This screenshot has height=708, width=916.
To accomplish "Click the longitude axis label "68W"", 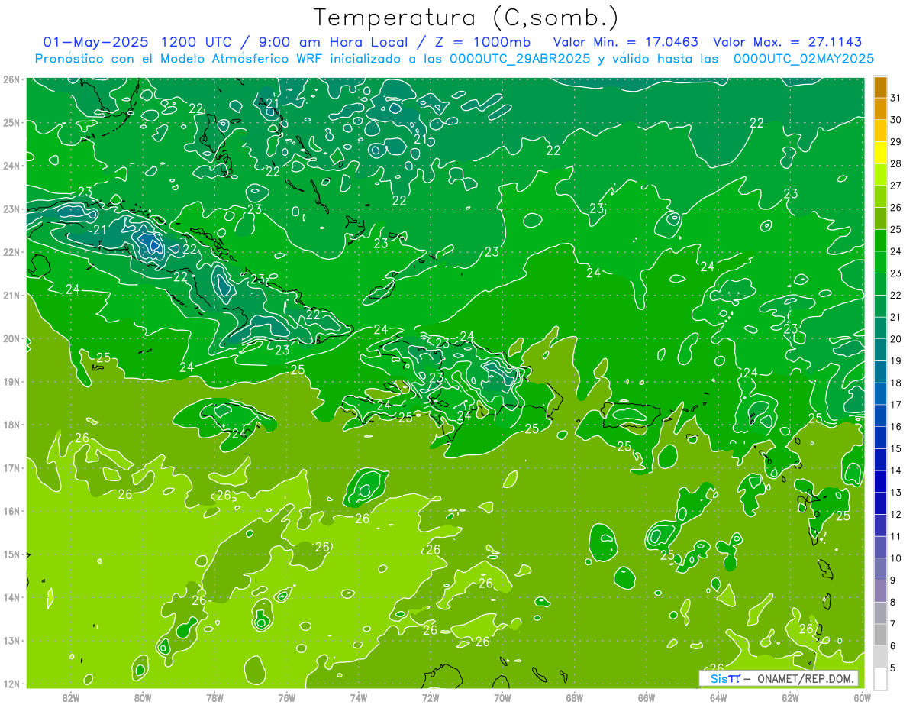I will pyautogui.click(x=574, y=697).
